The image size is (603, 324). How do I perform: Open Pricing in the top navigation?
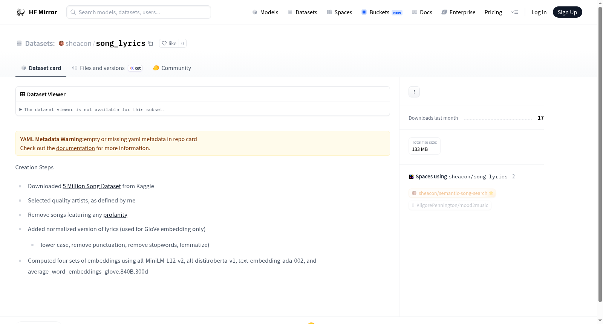click(493, 12)
